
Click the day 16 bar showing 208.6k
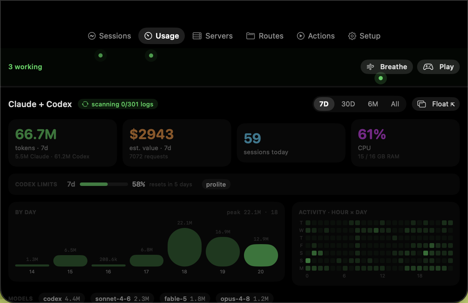pyautogui.click(x=108, y=265)
